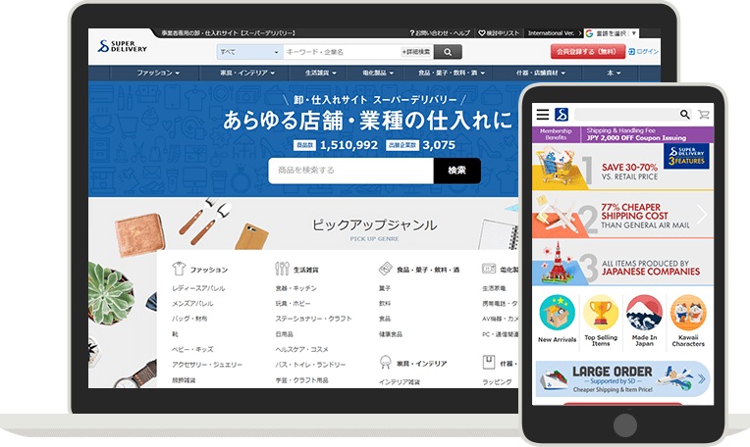750x447 pixels.
Task: Click the Super Delivery logo on the laptop site
Action: pos(123,46)
